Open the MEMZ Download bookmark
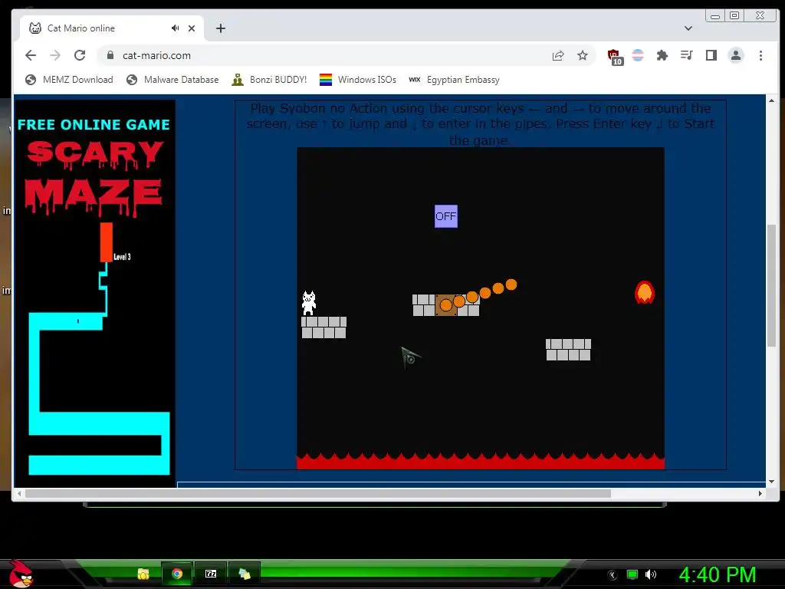 (69, 80)
